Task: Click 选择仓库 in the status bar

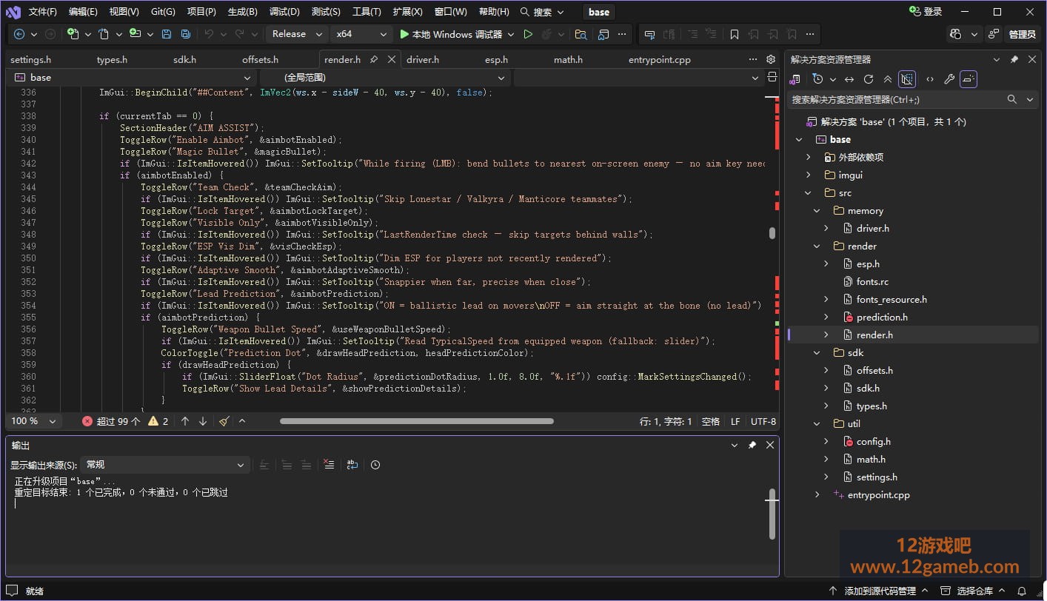Action: point(974,591)
